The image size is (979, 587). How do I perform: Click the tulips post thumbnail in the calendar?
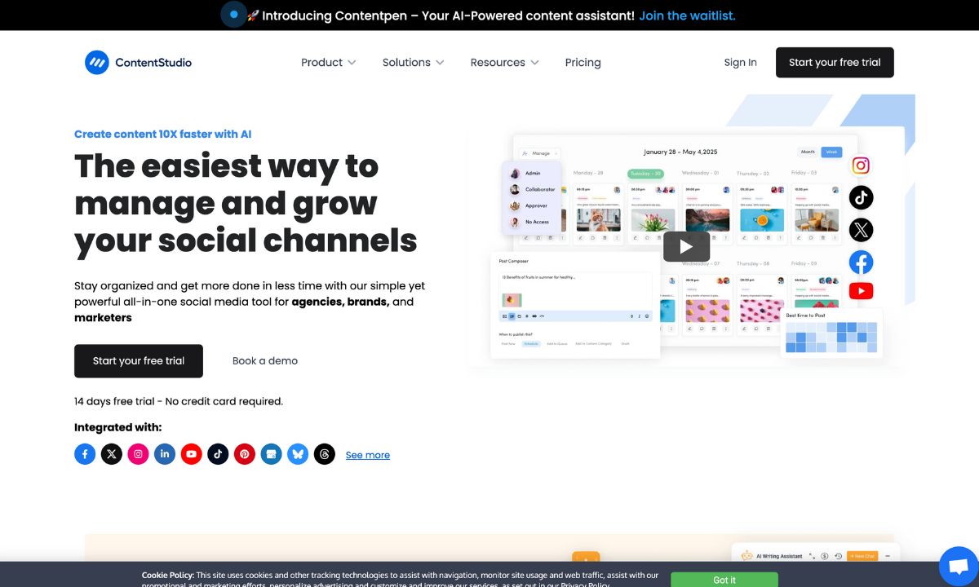point(653,219)
